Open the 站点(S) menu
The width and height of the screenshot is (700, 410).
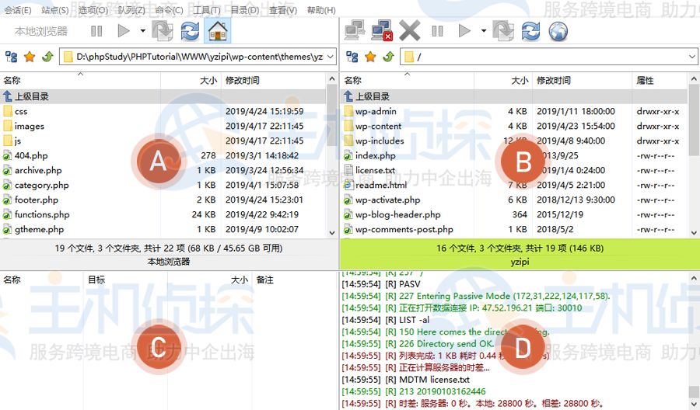pyautogui.click(x=54, y=10)
